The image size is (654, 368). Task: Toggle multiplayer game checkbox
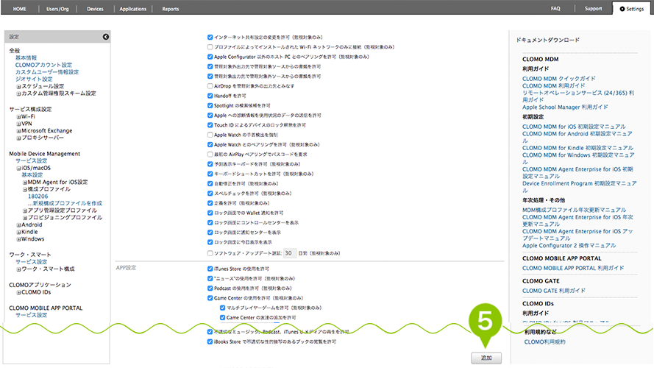point(222,308)
